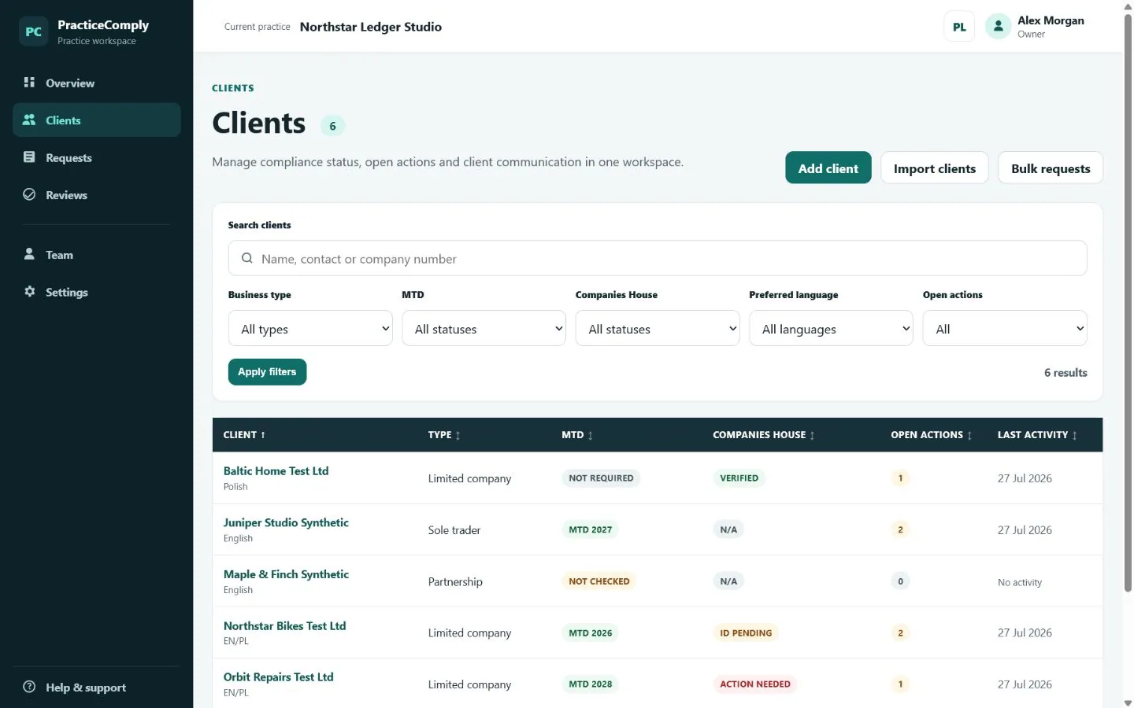The height and width of the screenshot is (708, 1134).
Task: Open the Preferred language dropdown
Action: pos(831,328)
